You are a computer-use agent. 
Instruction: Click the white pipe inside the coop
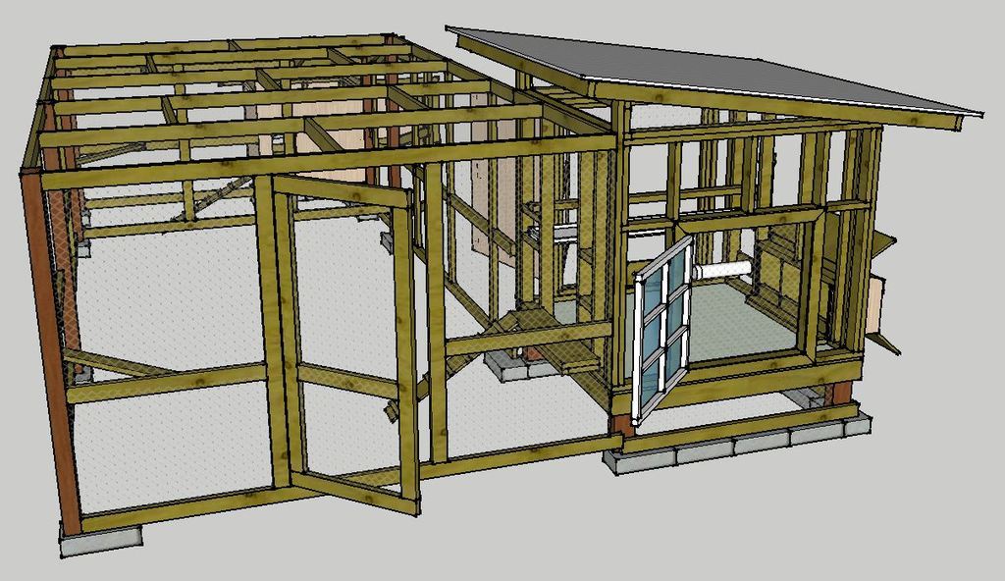[x=721, y=269]
